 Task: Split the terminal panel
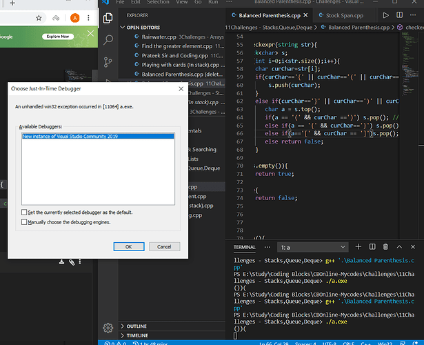click(x=372, y=246)
